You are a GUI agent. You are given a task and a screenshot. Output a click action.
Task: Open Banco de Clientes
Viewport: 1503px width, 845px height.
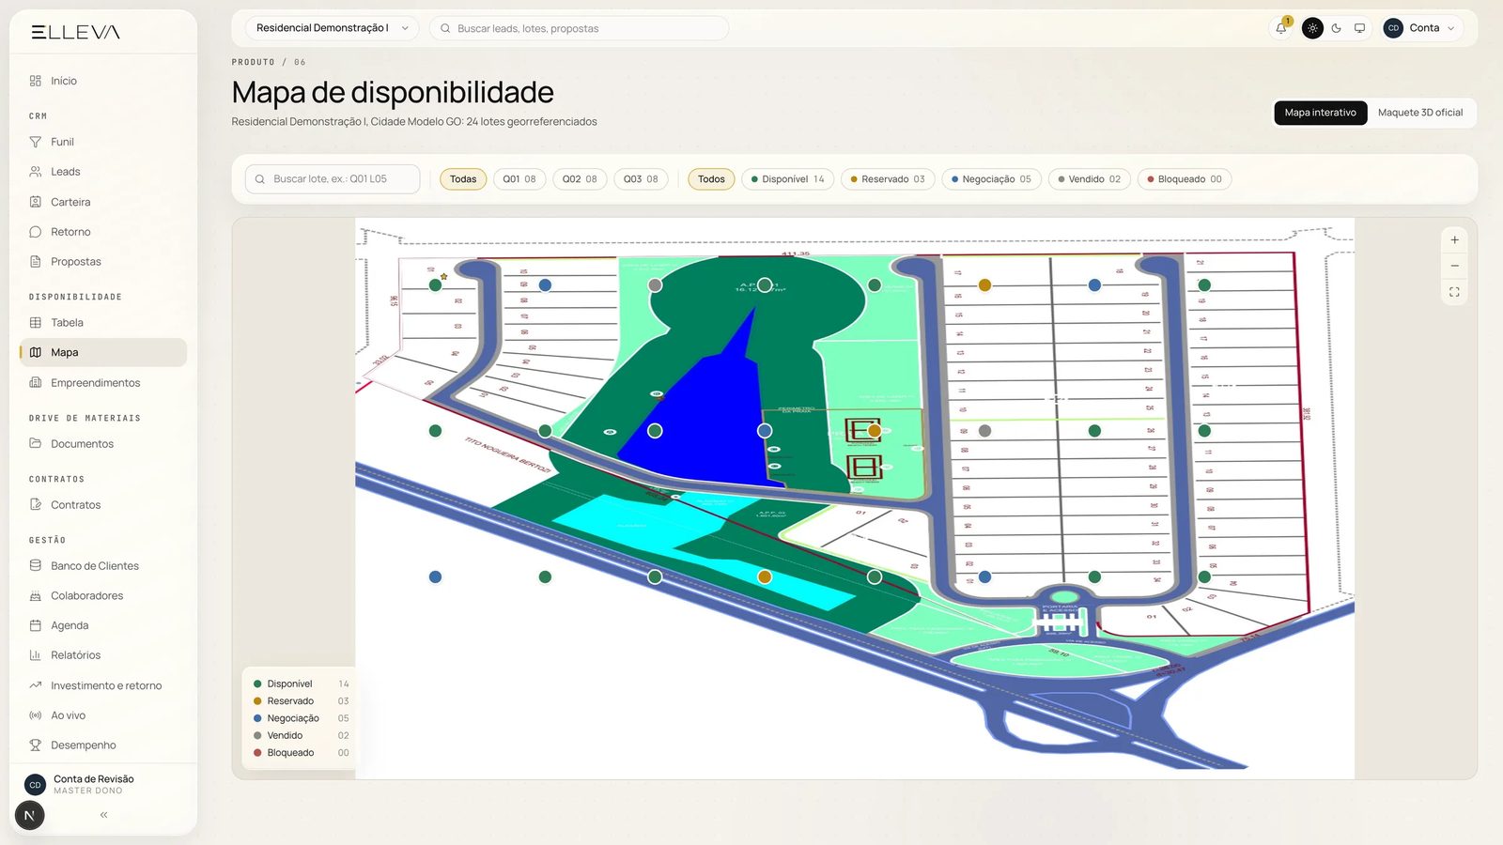point(103,566)
